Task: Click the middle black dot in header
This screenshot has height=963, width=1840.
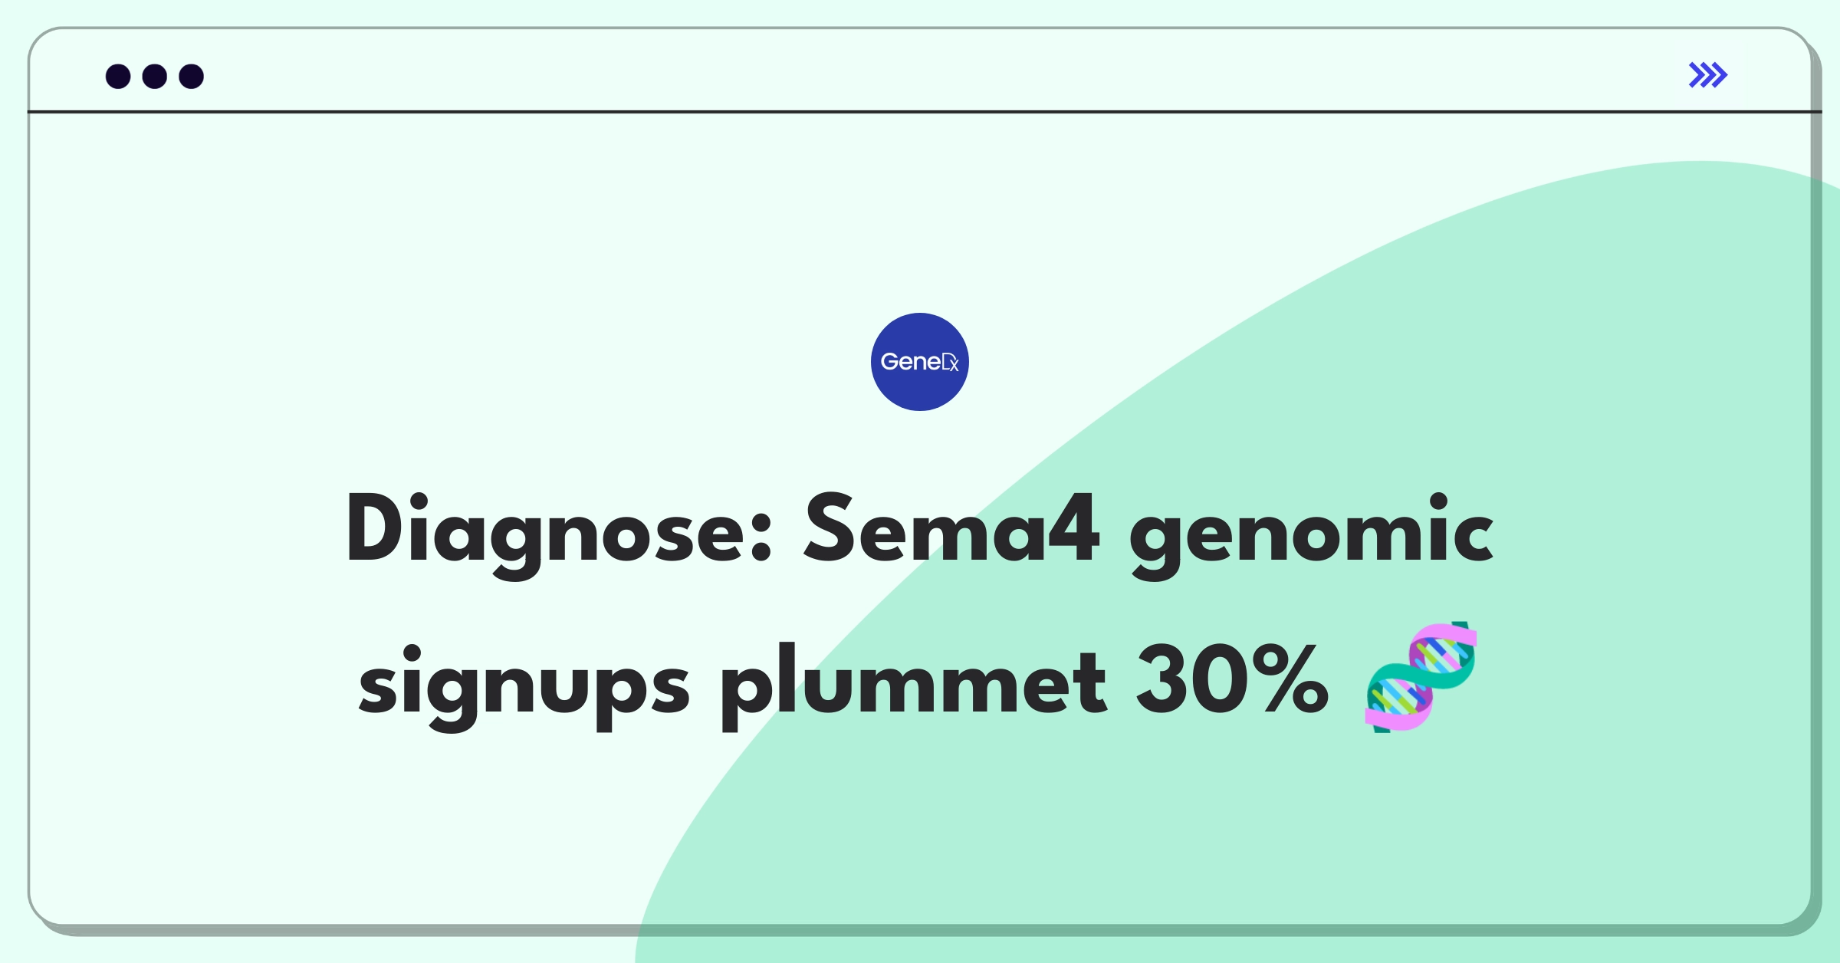Action: click(x=155, y=77)
